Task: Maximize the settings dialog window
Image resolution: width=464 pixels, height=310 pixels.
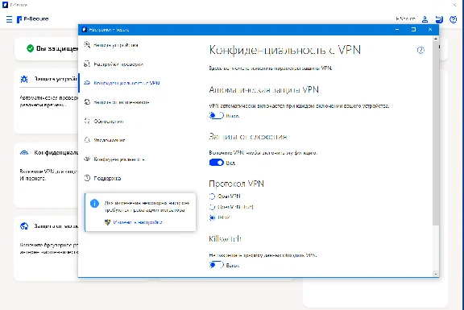Action: tap(413, 30)
